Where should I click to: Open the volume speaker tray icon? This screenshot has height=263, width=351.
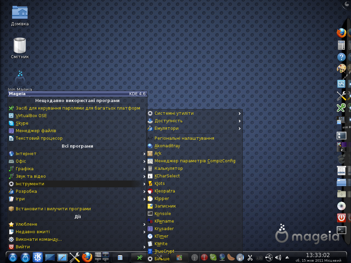[x=278, y=258]
